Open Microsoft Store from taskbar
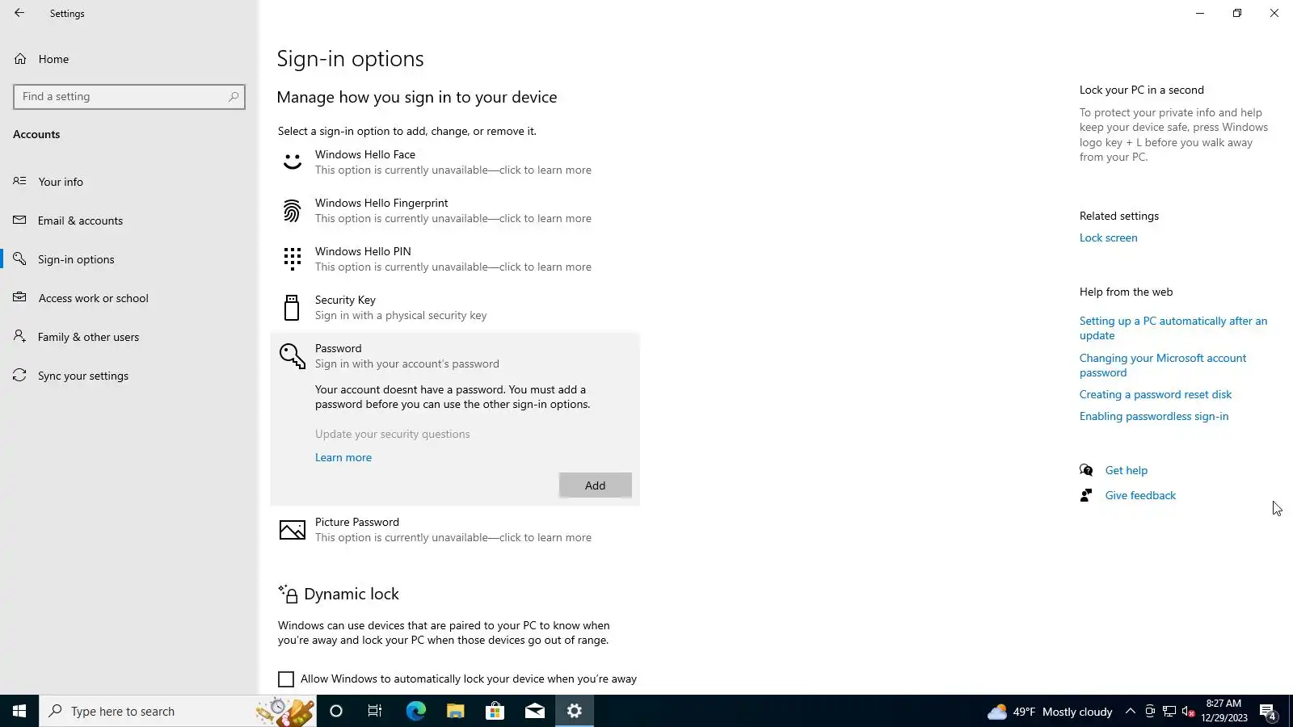The image size is (1293, 727). click(x=495, y=711)
